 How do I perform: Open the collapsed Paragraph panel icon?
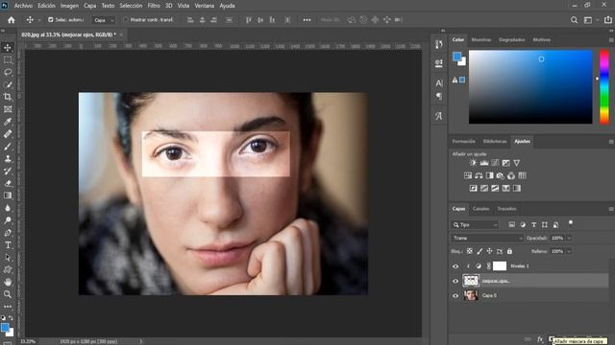click(439, 96)
